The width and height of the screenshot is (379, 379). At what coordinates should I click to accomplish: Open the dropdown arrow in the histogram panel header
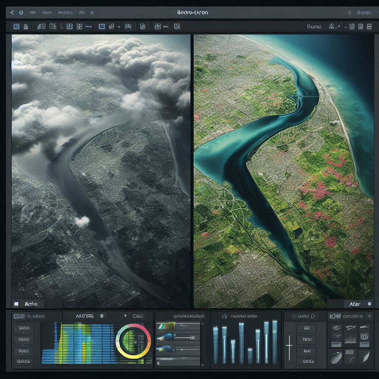[x=126, y=316]
